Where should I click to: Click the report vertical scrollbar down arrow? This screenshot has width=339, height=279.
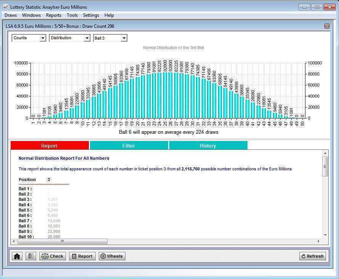[325, 235]
